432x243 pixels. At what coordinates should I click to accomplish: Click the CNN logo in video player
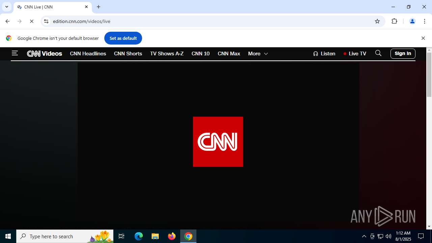[x=218, y=142]
